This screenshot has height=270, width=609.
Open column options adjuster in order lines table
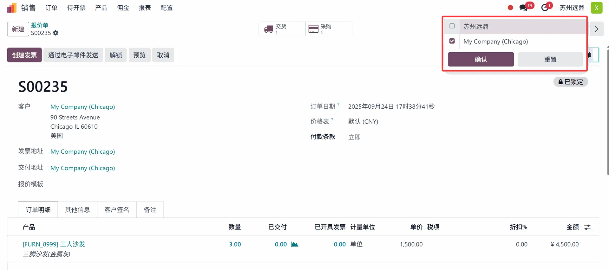click(587, 227)
